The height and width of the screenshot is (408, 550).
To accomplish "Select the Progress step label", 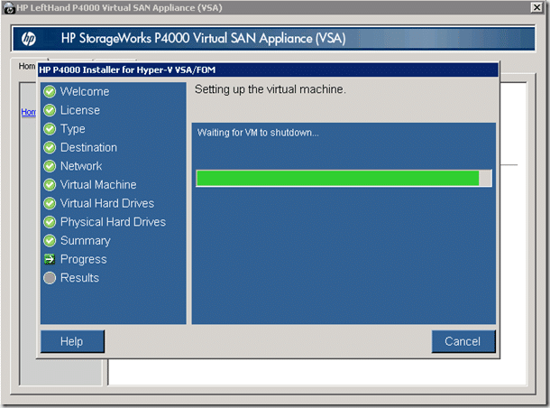I will tap(84, 259).
